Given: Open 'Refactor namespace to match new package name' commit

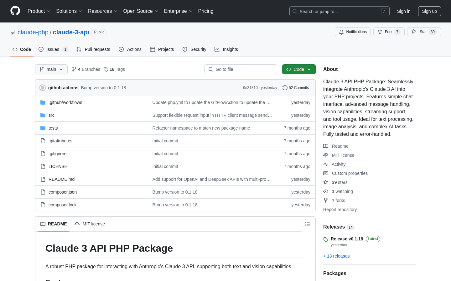Looking at the screenshot, I should tap(201, 128).
